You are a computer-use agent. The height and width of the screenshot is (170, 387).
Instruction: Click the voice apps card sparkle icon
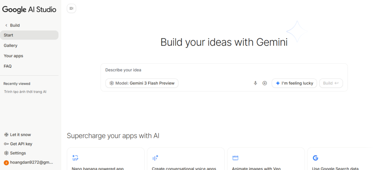coord(155,158)
